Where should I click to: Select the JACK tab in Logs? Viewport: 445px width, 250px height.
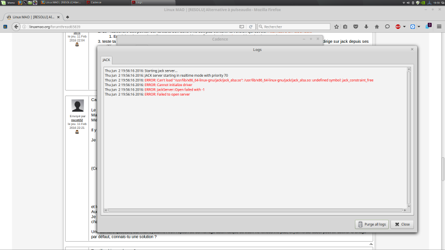coord(106,60)
